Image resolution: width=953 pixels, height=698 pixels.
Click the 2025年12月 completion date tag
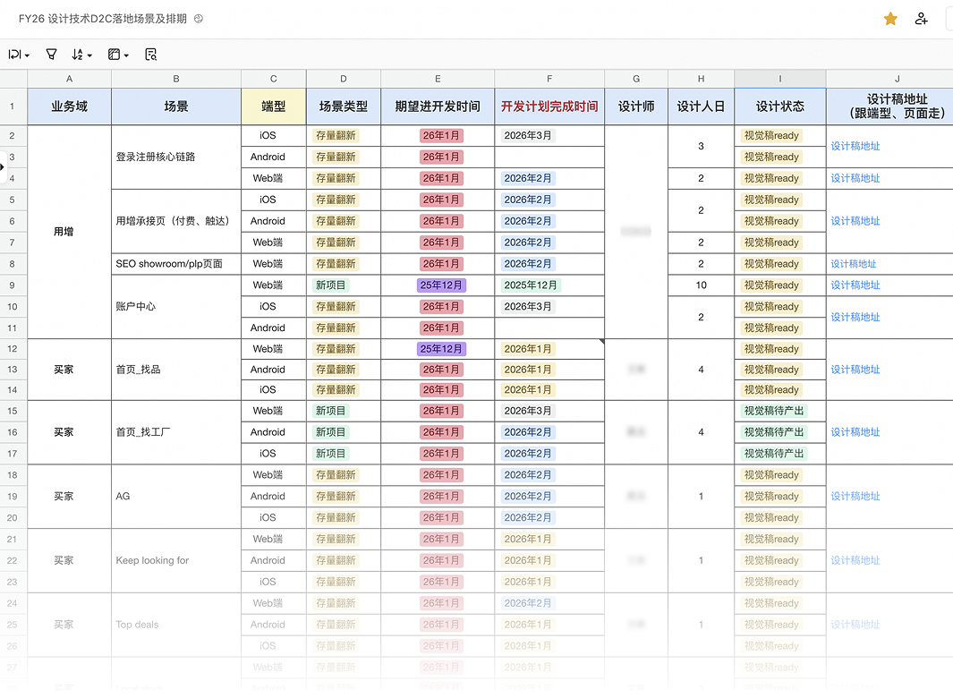click(x=531, y=285)
